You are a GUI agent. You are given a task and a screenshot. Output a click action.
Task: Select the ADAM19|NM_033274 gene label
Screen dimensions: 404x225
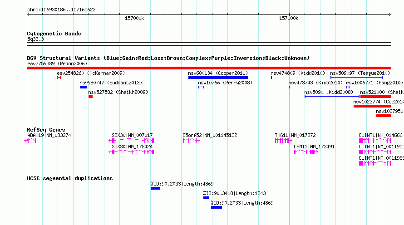[49, 135]
